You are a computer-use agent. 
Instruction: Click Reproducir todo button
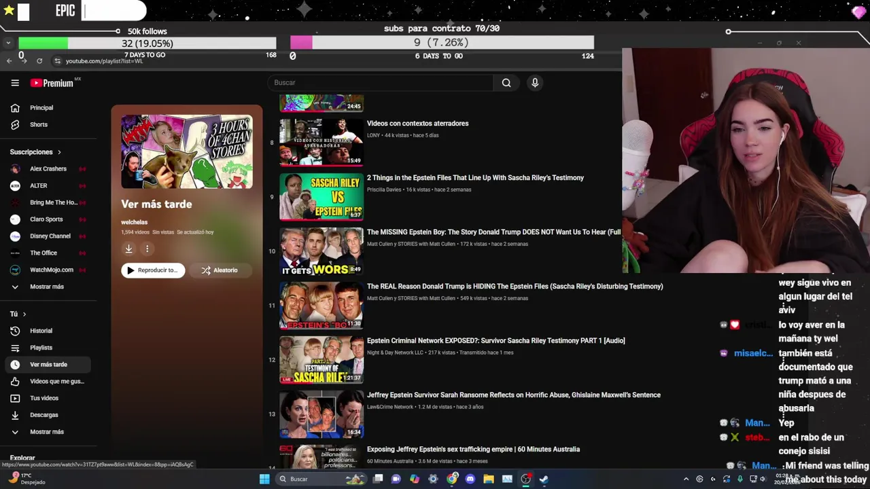(x=153, y=270)
